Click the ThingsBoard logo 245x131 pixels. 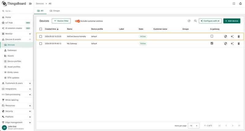point(14,4)
